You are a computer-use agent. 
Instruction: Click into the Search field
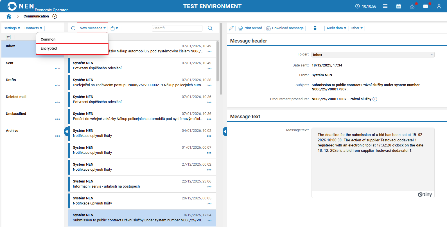[177, 28]
